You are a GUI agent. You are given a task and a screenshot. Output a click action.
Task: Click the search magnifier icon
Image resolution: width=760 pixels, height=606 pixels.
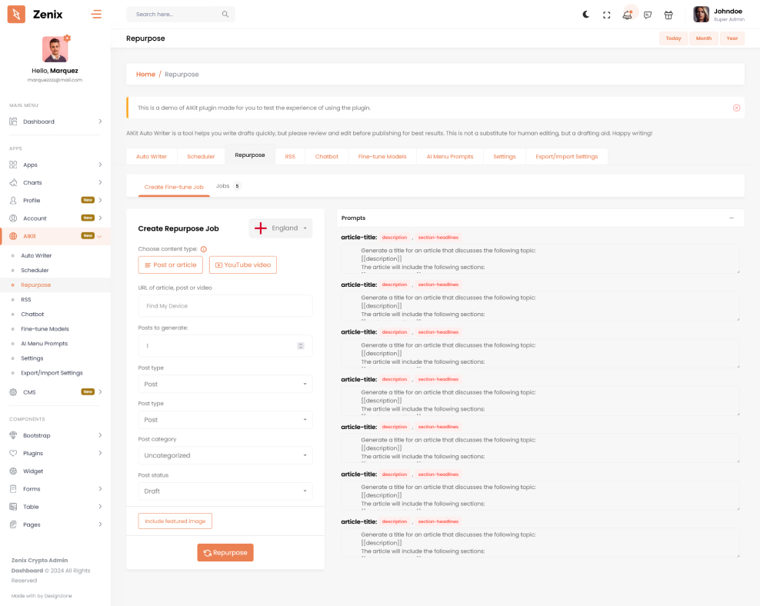pyautogui.click(x=225, y=15)
